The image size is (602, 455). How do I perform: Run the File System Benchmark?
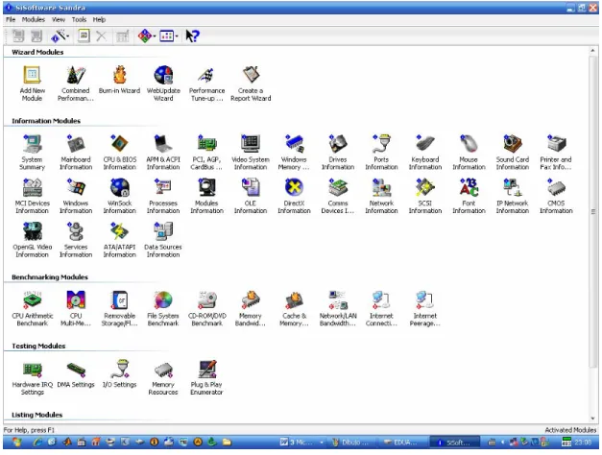pos(163,308)
